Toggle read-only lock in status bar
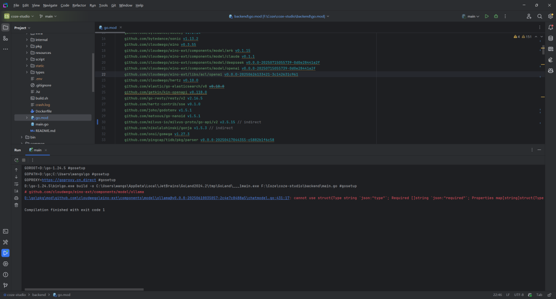 [x=549, y=295]
